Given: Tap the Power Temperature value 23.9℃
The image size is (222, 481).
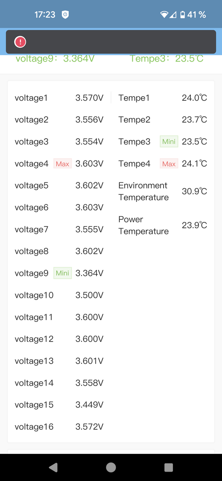Looking at the screenshot, I should [194, 226].
